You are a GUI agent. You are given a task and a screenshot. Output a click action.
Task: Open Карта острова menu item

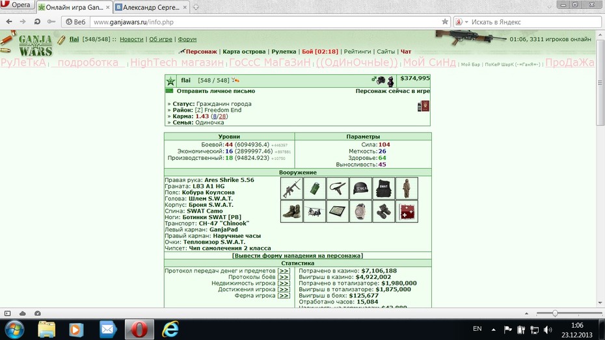click(x=244, y=51)
